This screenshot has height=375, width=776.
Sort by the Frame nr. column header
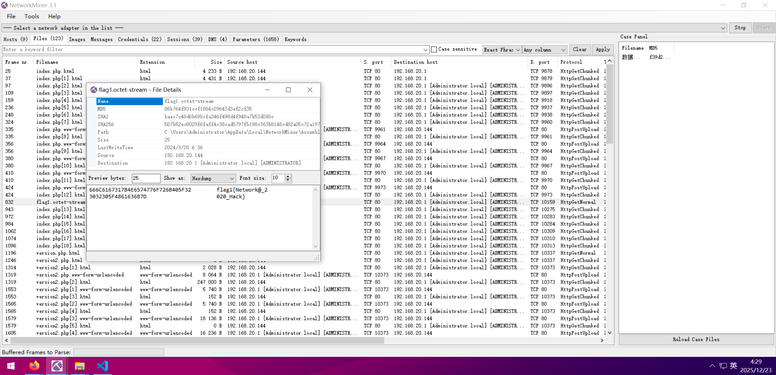click(17, 62)
